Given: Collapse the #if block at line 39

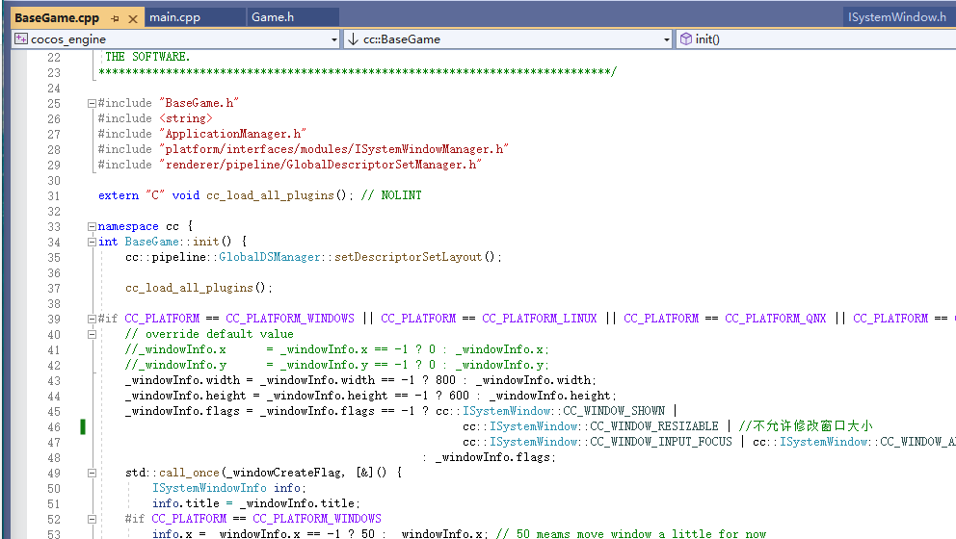Looking at the screenshot, I should [x=92, y=319].
